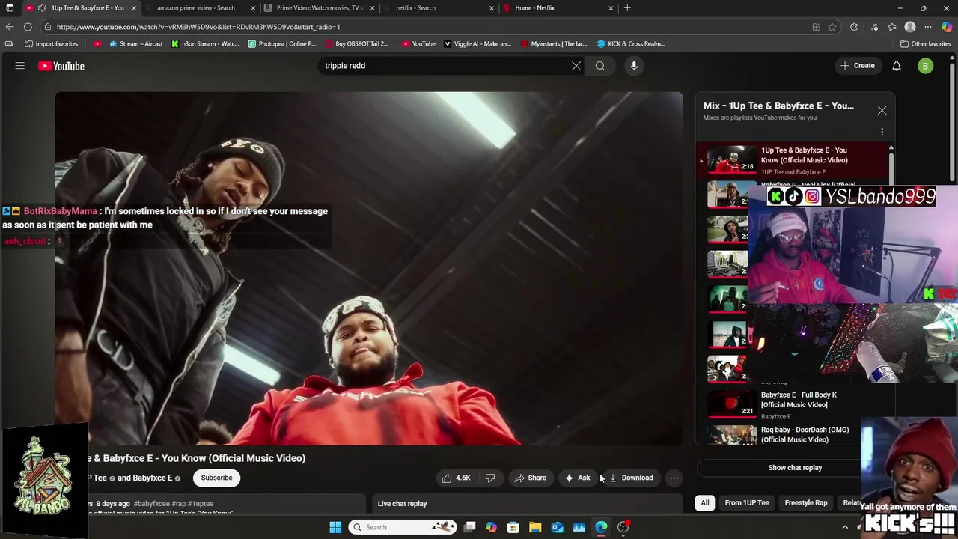Image resolution: width=958 pixels, height=539 pixels.
Task: Open Photopea bookmark
Action: click(x=282, y=43)
